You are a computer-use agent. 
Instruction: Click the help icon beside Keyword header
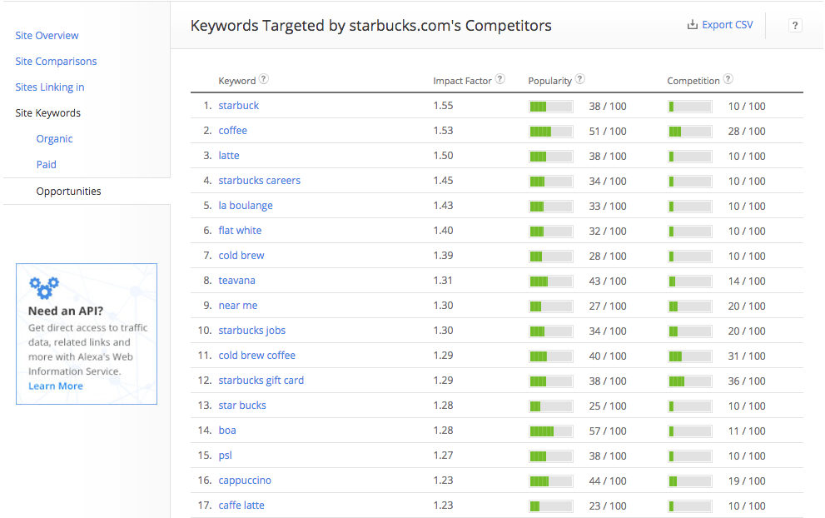click(x=264, y=79)
